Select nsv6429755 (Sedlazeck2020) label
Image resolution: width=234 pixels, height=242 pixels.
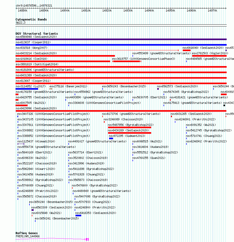(36, 97)
